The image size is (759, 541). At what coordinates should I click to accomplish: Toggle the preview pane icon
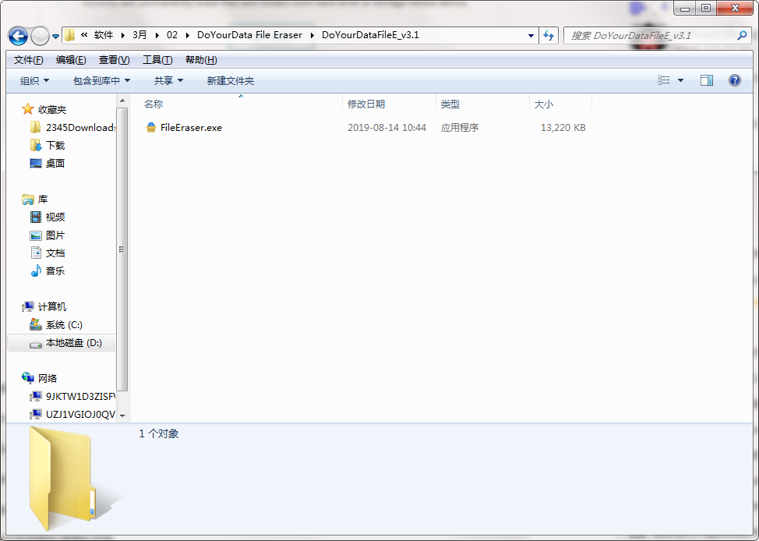[x=707, y=80]
